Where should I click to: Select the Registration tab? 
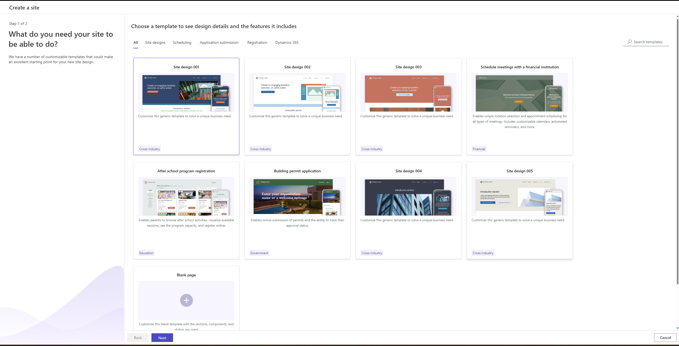pyautogui.click(x=257, y=42)
